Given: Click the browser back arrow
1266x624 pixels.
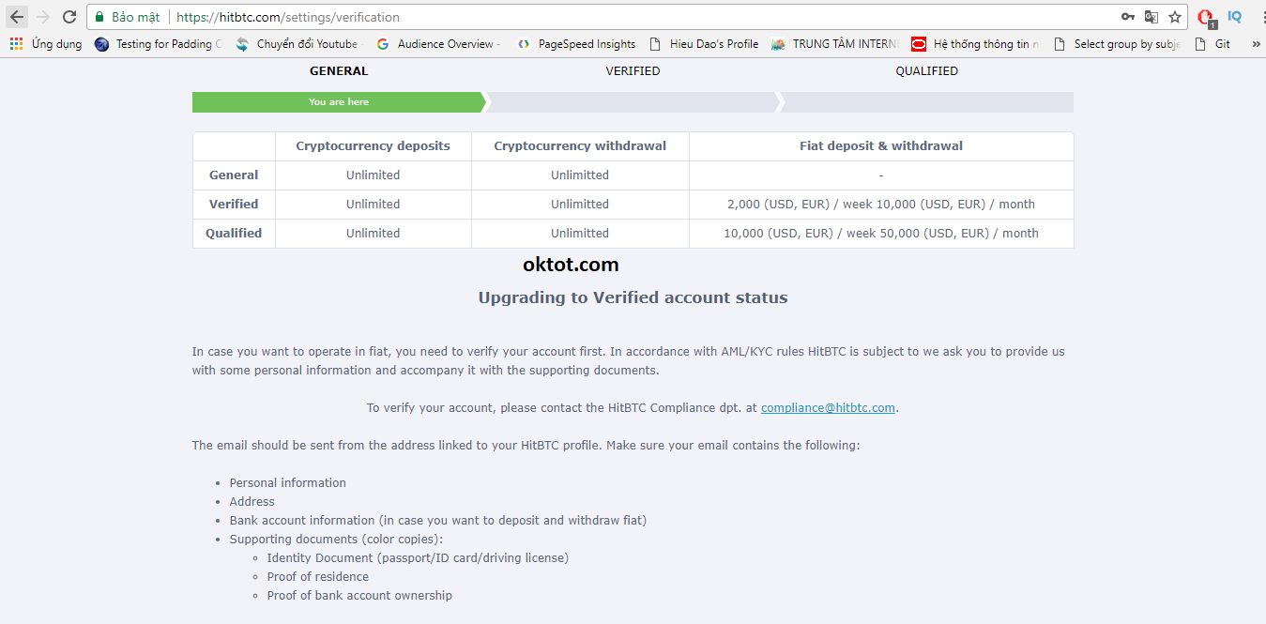Looking at the screenshot, I should [17, 17].
